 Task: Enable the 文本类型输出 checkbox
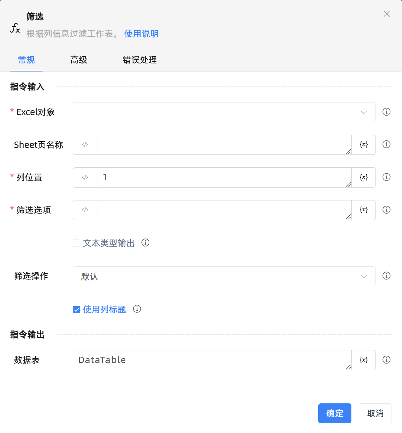pos(76,243)
